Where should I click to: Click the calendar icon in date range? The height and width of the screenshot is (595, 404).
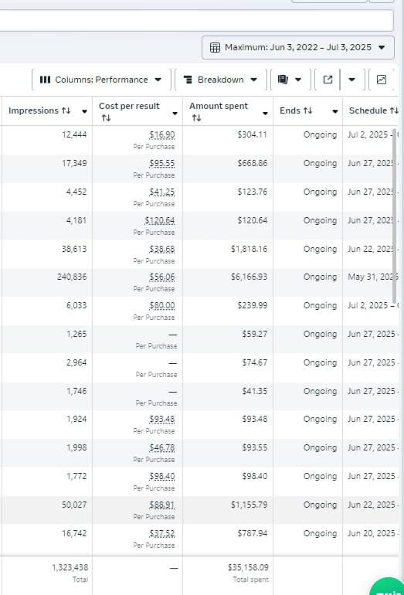click(x=215, y=47)
